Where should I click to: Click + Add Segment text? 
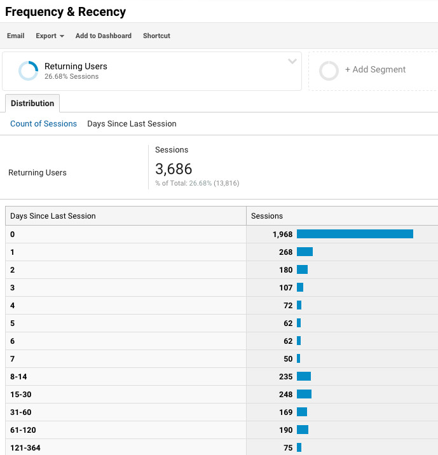[x=375, y=70]
